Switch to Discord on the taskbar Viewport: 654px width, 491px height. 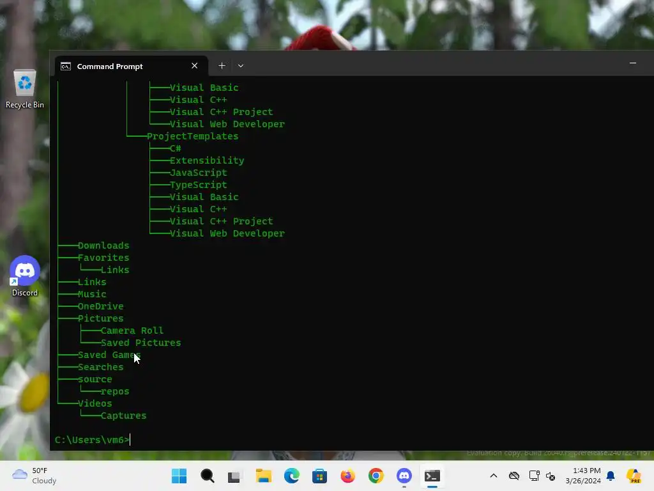(404, 476)
